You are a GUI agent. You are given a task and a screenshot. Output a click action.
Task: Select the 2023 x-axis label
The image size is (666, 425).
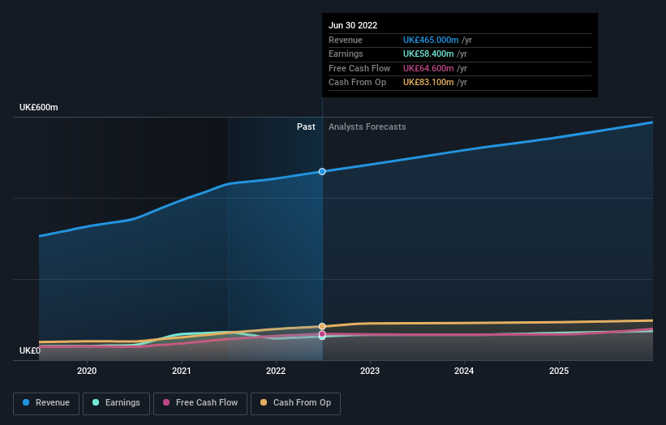coord(370,371)
